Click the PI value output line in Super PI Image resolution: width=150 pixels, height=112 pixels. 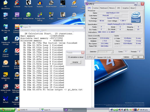[53, 90]
